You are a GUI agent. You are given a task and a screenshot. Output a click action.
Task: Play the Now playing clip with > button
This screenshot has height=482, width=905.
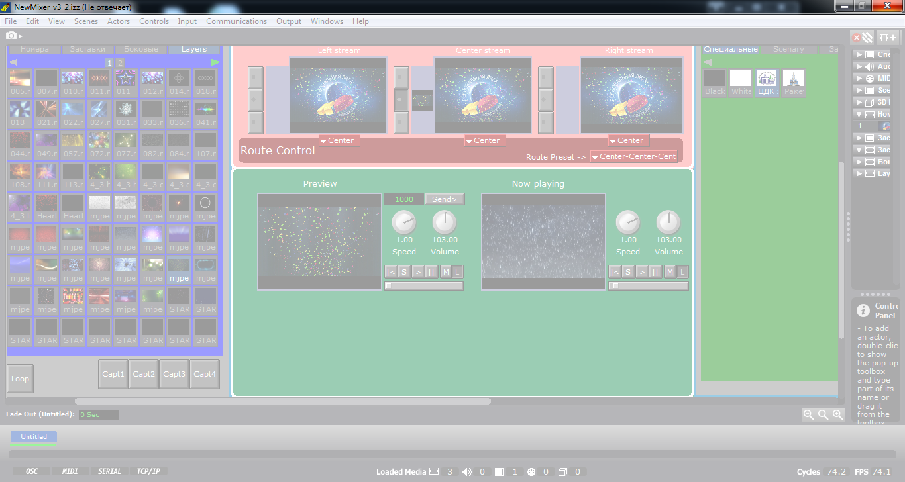click(x=642, y=272)
